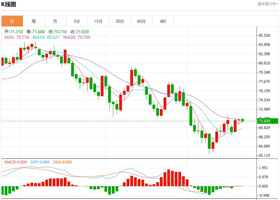The width and height of the screenshot is (280, 200).
Task: Click the tallest red MACD histogram bar
Action: [x=168, y=178]
